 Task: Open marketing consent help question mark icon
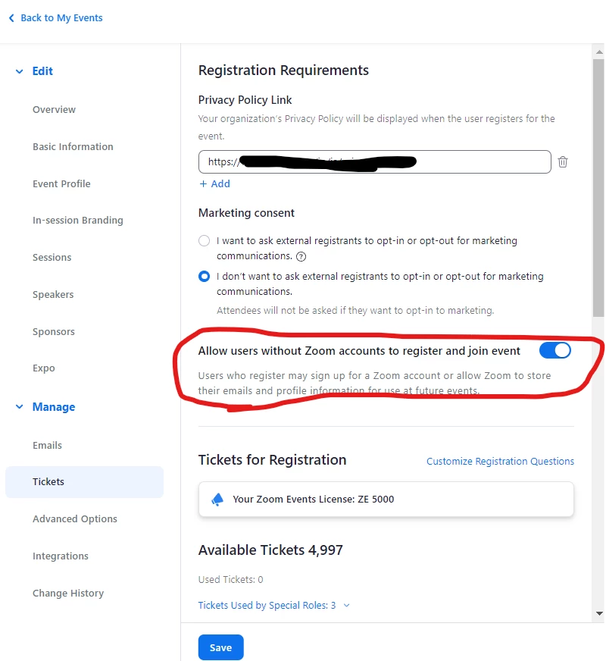301,256
